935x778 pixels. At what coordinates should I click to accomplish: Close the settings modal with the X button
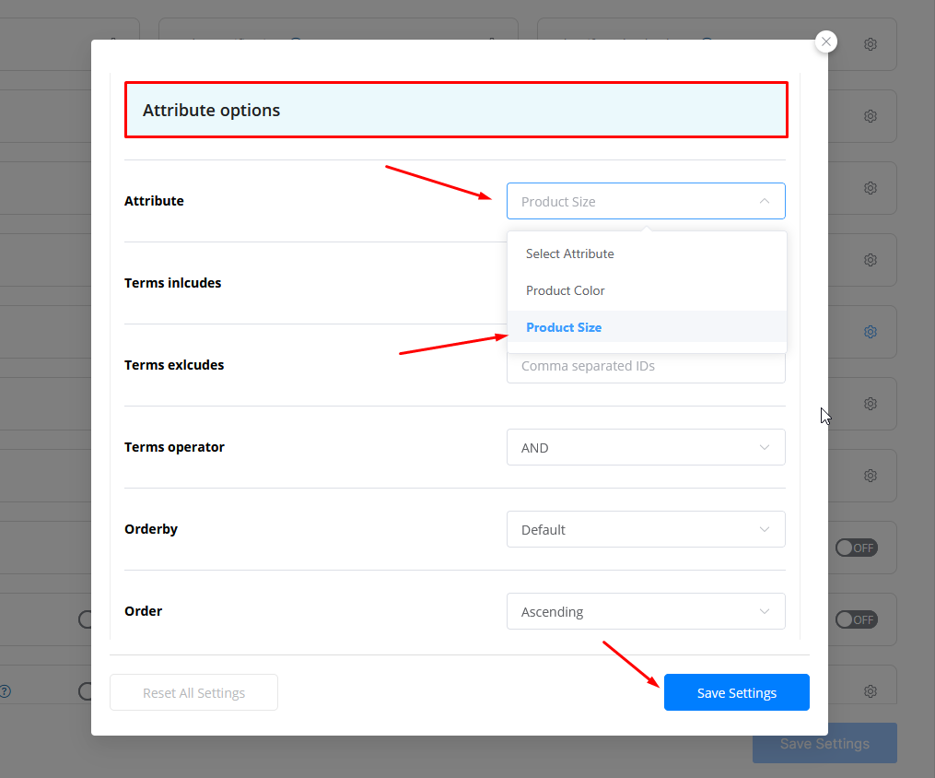click(x=826, y=41)
